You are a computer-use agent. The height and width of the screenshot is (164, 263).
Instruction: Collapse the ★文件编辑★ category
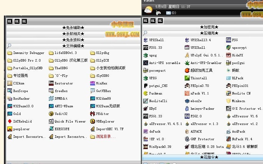(73, 46)
